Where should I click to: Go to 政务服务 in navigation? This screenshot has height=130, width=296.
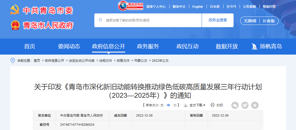tap(148, 46)
